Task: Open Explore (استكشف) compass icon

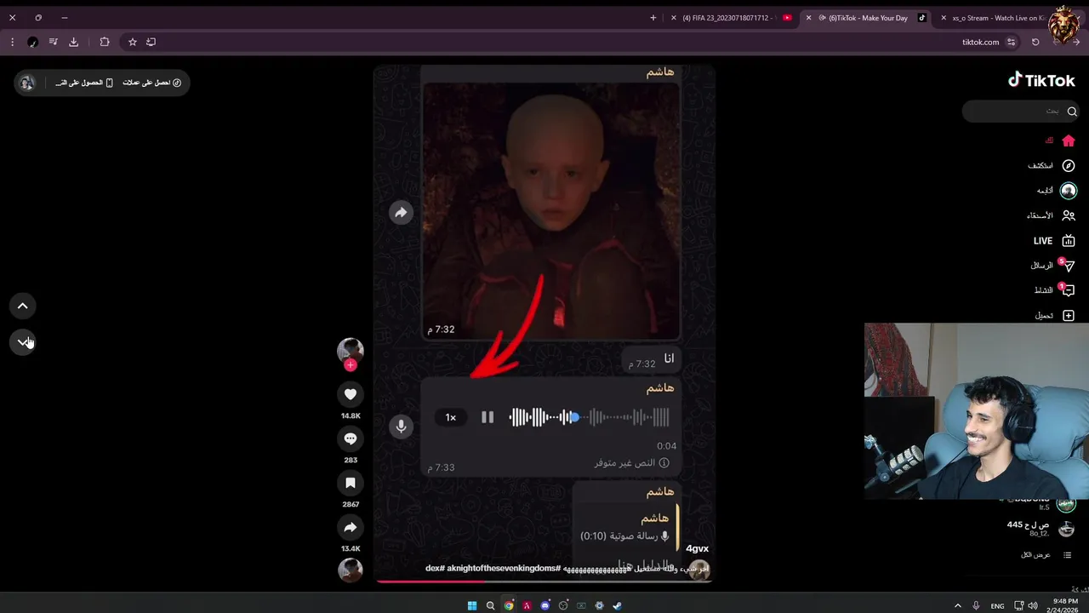Action: click(x=1069, y=165)
